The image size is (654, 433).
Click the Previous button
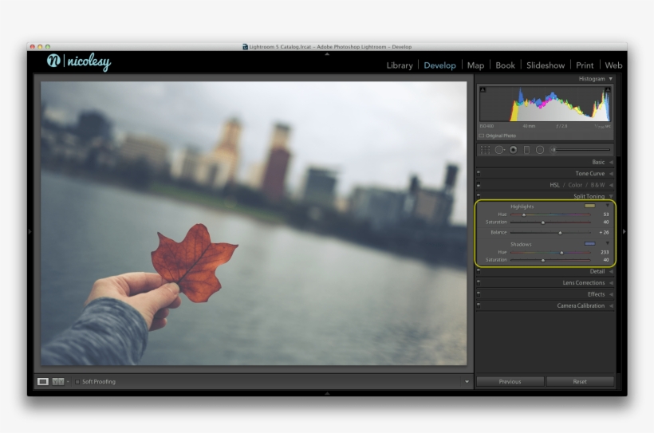pyautogui.click(x=510, y=382)
